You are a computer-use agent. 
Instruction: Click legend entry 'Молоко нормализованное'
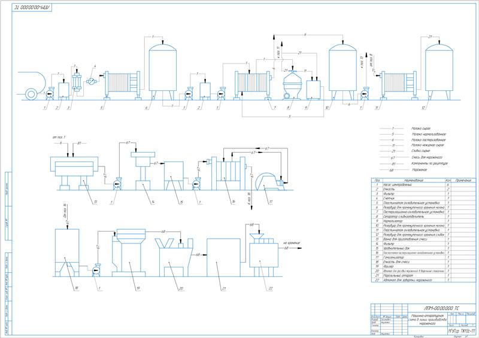pyautogui.click(x=429, y=135)
